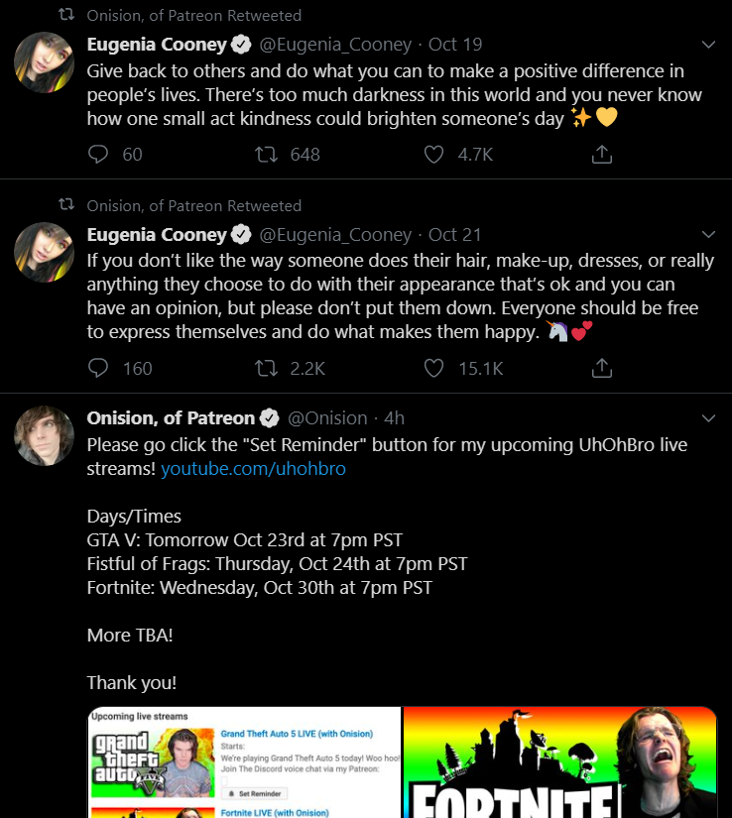Open Onision's profile picture
The image size is (732, 818).
[x=44, y=436]
